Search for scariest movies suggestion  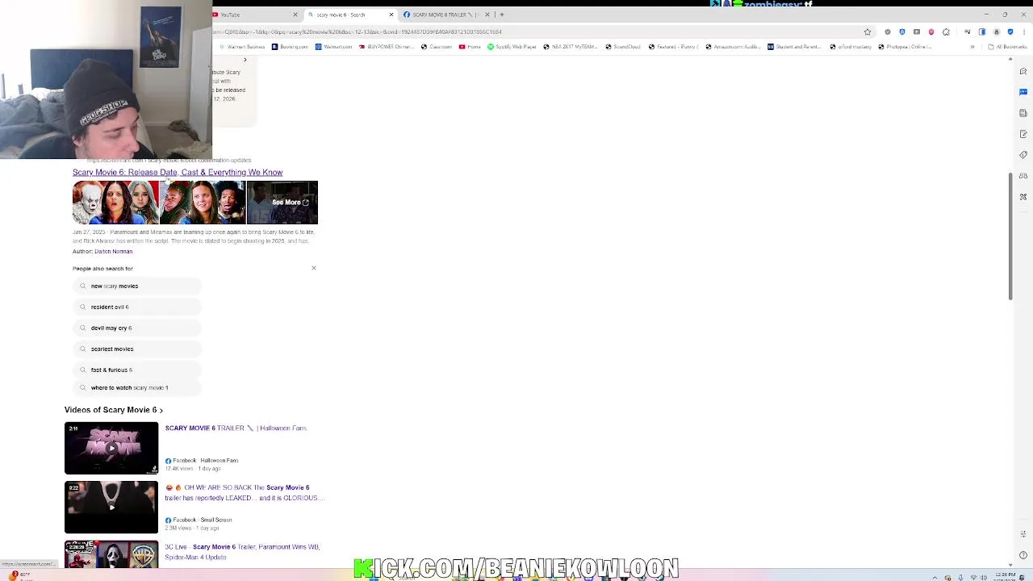pyautogui.click(x=137, y=349)
